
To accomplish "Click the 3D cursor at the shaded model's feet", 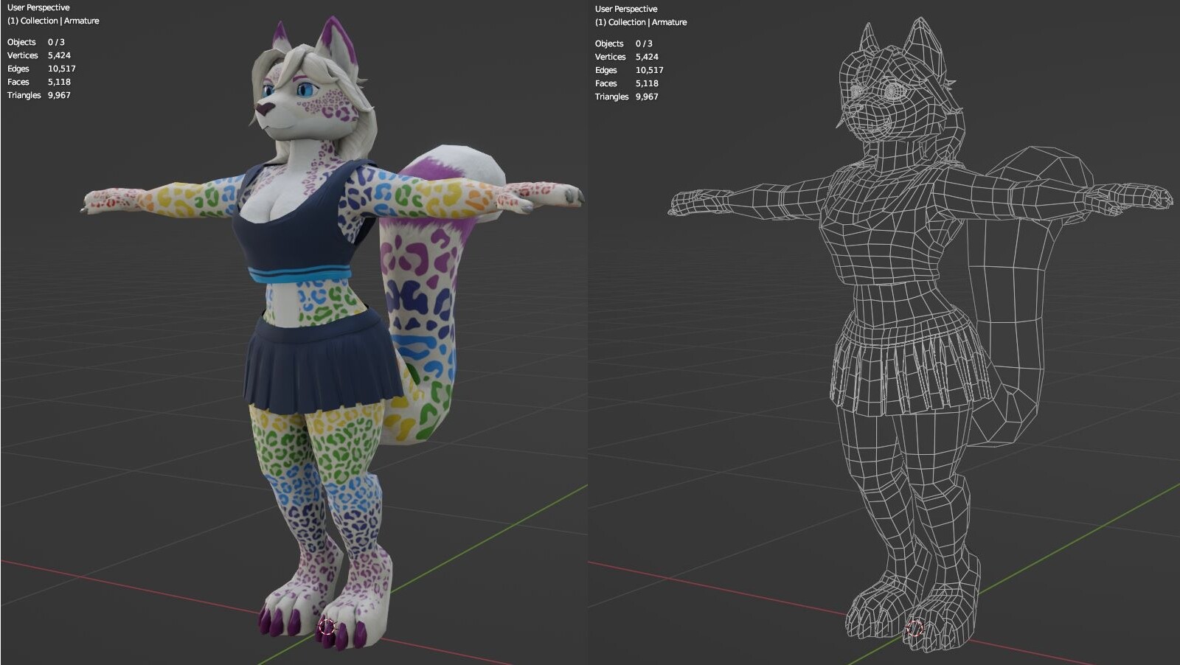I will point(325,627).
